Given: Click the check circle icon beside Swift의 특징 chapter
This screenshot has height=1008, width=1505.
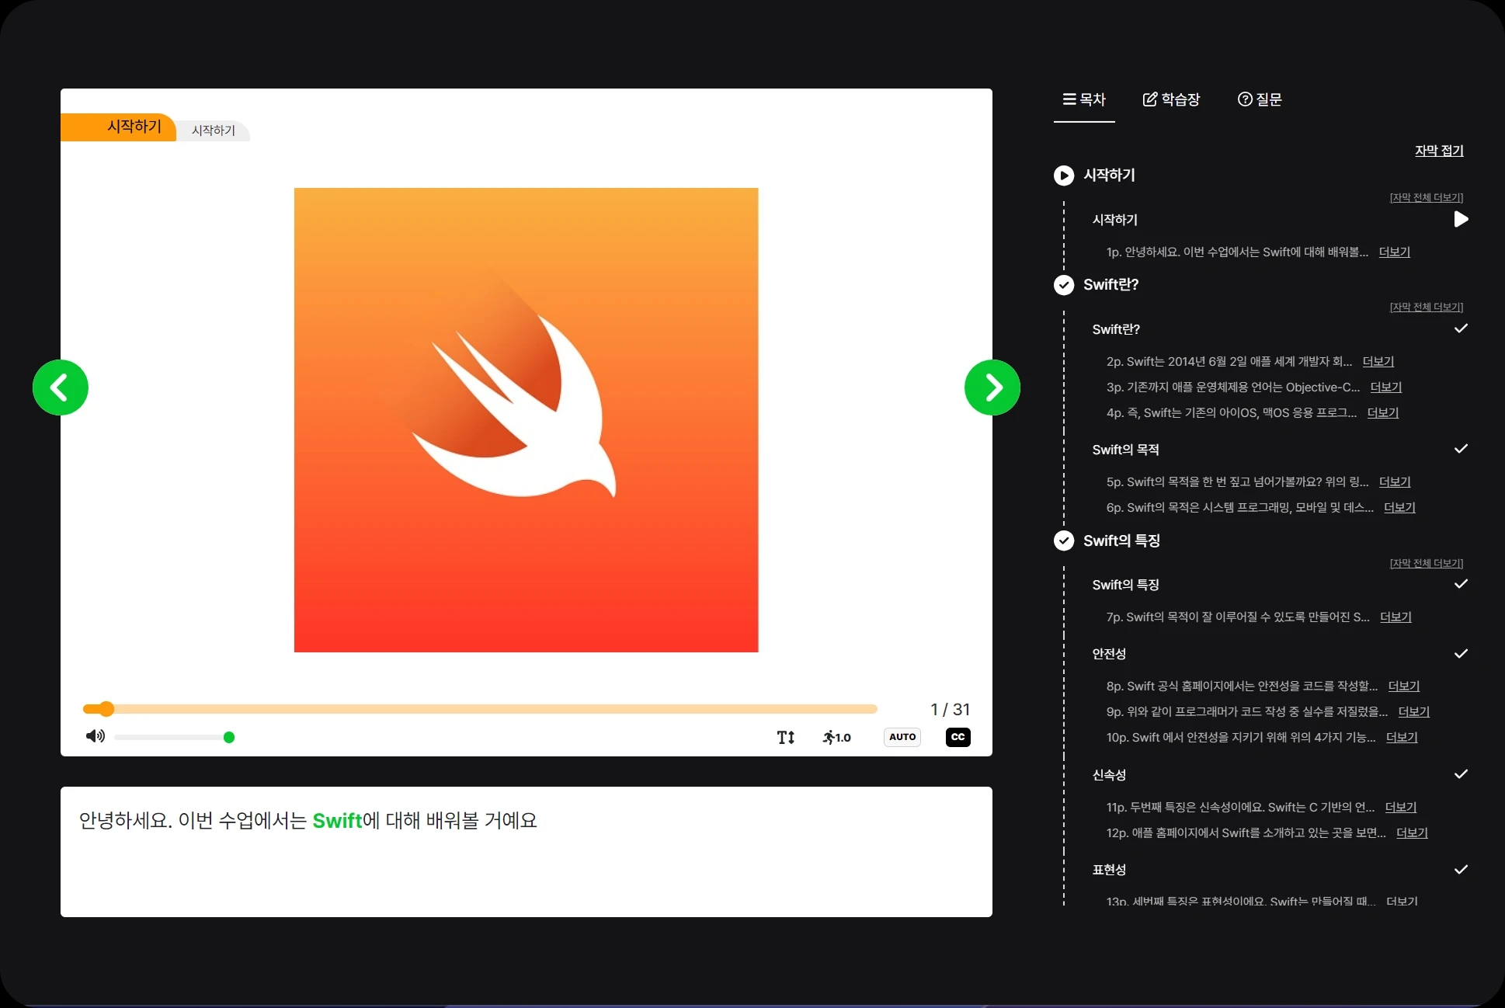Looking at the screenshot, I should coord(1064,540).
